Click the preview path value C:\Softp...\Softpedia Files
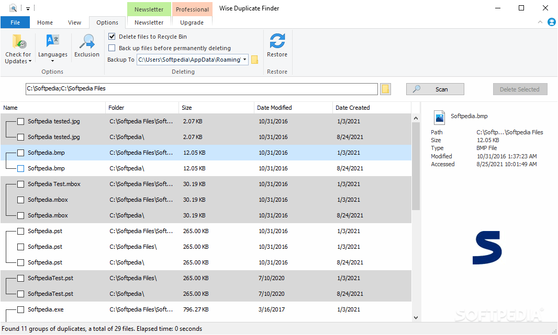Image resolution: width=558 pixels, height=335 pixels. [510, 132]
